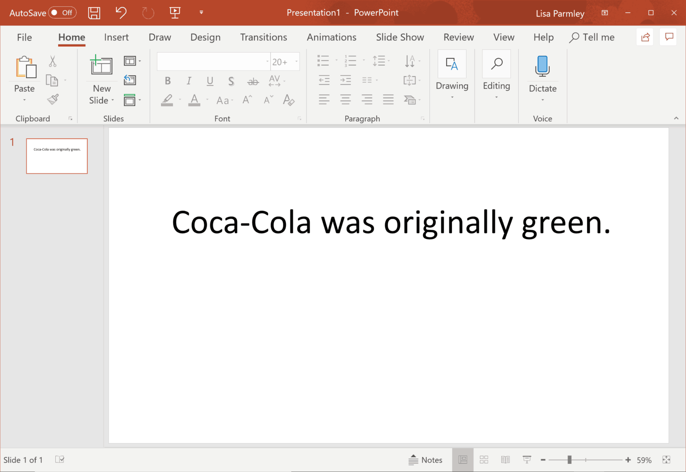
Task: Clear all formatting
Action: [x=289, y=100]
